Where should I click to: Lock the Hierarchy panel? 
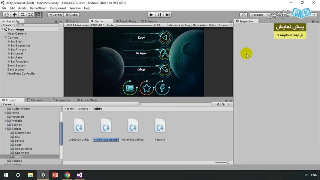[56, 21]
